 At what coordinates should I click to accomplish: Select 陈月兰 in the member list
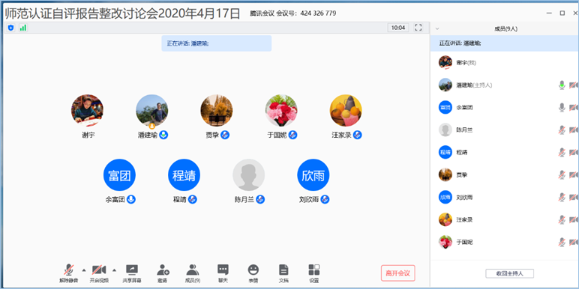pos(505,130)
